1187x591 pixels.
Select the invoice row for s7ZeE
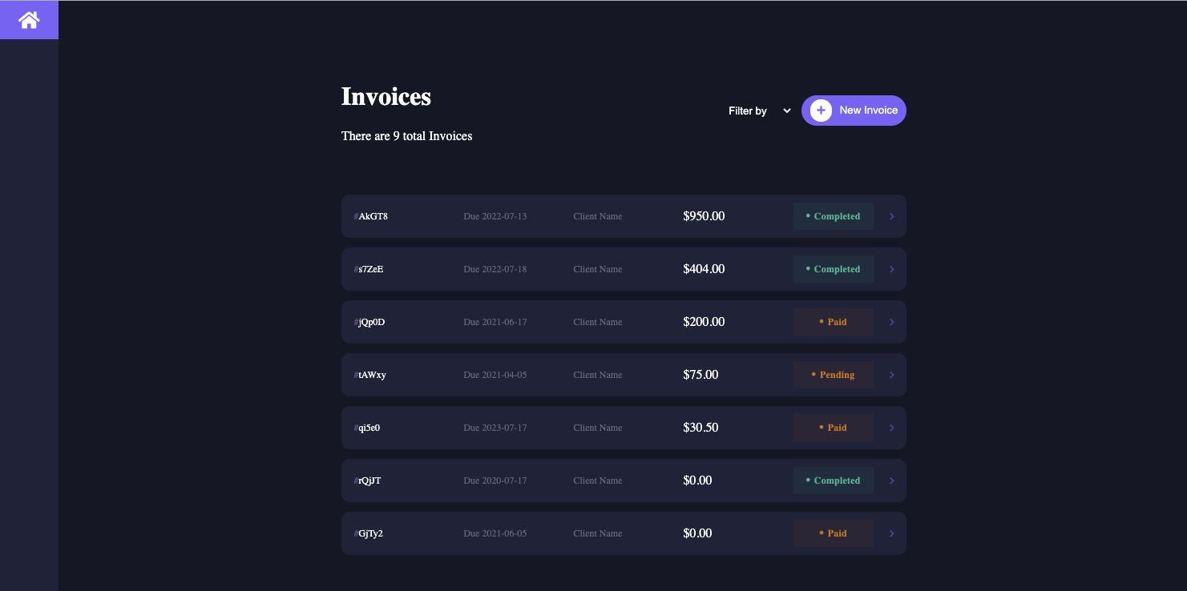point(561,268)
